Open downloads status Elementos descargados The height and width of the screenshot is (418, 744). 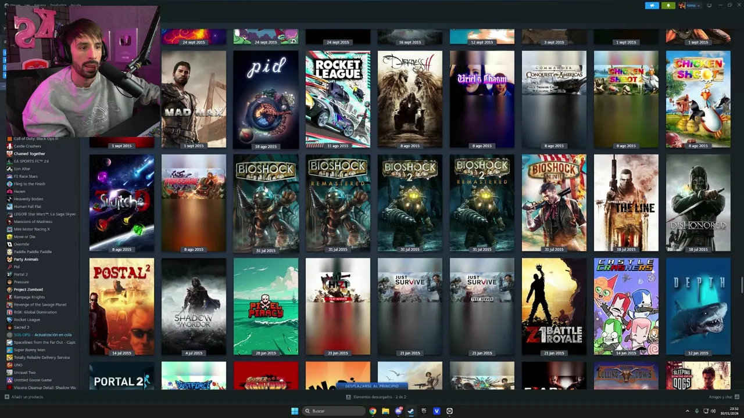(376, 397)
